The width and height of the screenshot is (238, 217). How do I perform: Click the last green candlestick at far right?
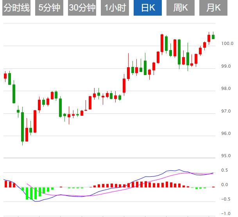tap(213, 37)
